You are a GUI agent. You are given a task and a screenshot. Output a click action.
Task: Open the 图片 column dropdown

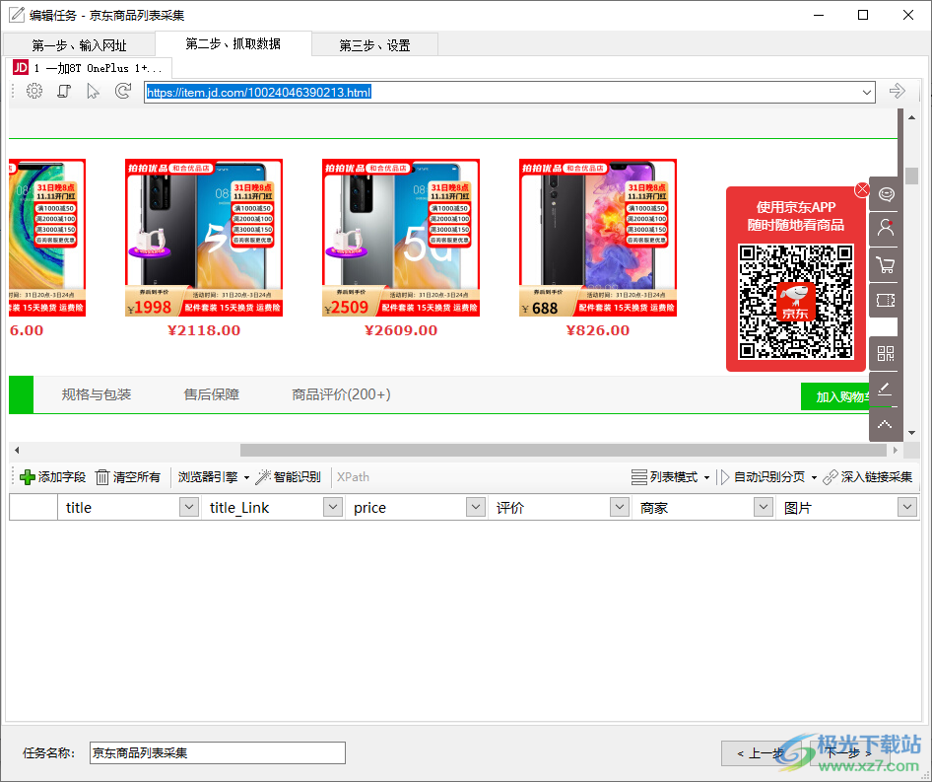(906, 507)
